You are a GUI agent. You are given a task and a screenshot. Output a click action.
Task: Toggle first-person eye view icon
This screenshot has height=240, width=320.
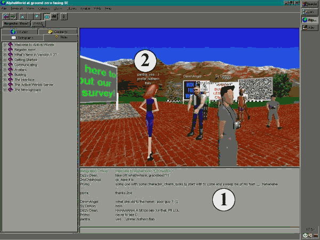coord(46,17)
